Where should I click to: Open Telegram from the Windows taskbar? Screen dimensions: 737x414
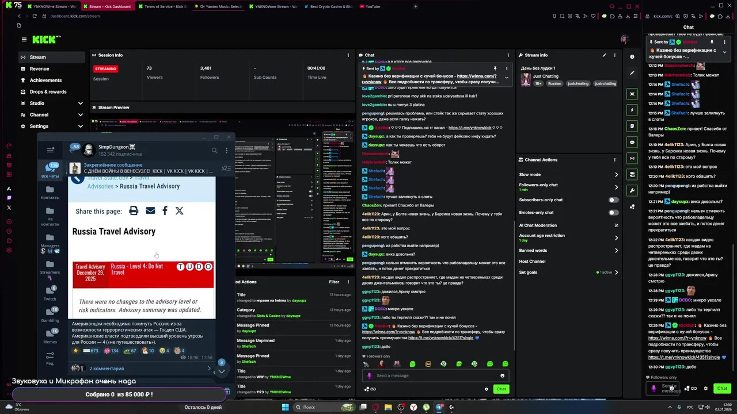tap(439, 407)
